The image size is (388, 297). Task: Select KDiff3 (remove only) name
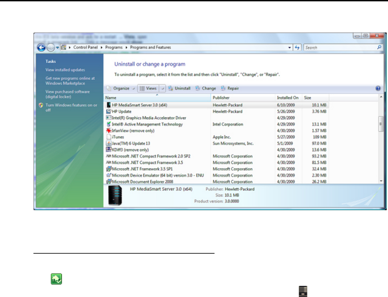coord(130,150)
